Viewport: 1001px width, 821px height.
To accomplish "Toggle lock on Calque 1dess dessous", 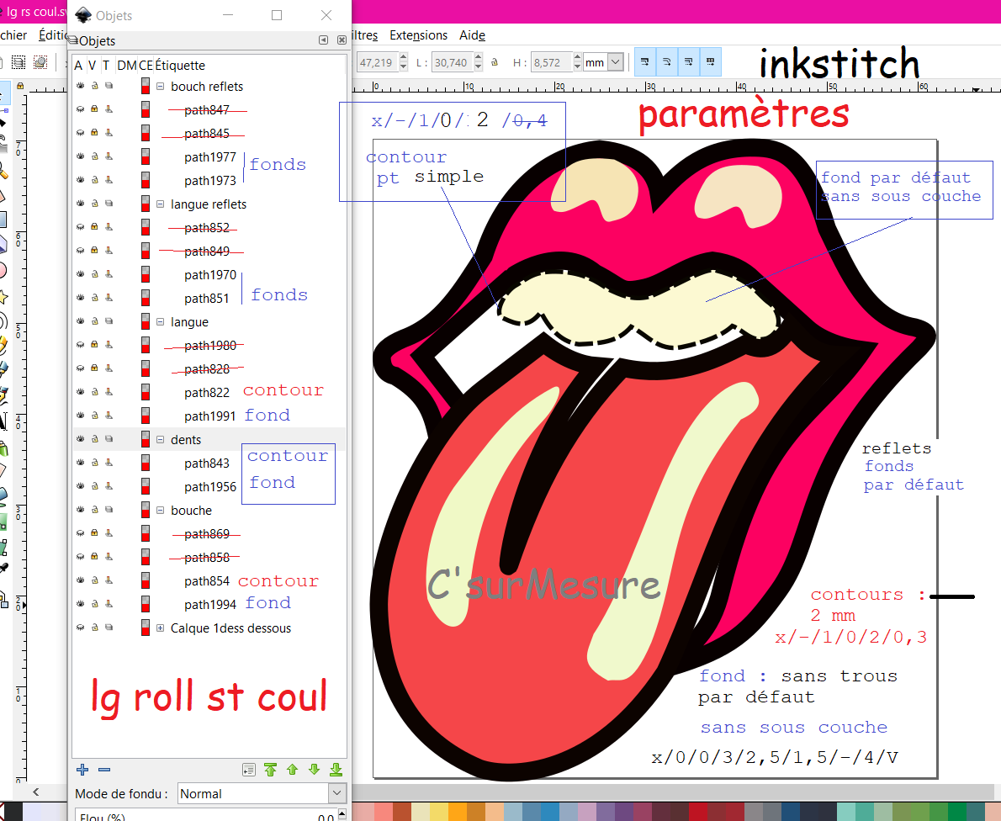I will point(94,628).
